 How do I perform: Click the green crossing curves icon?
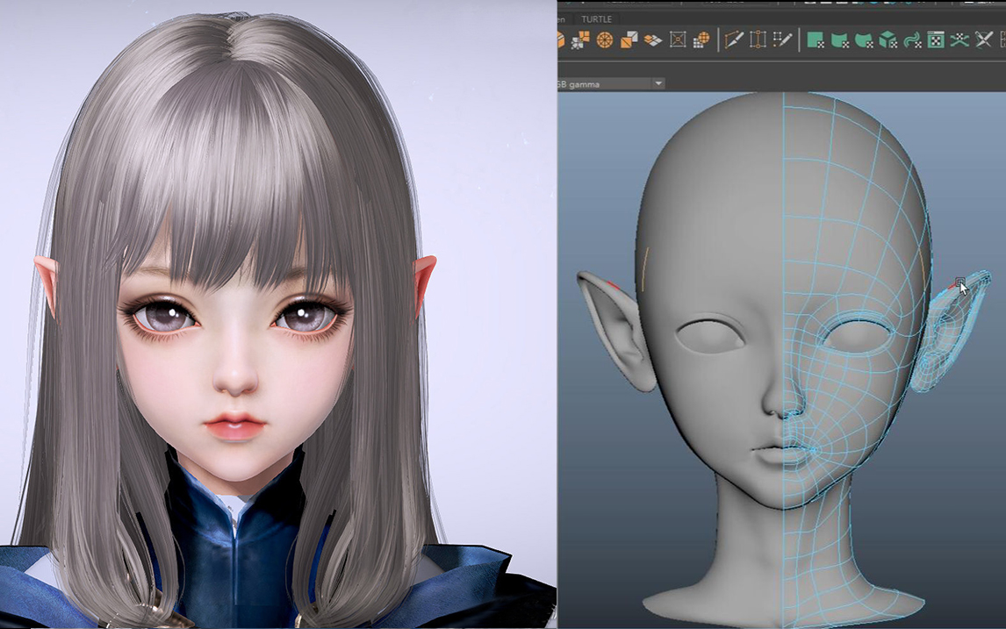pyautogui.click(x=959, y=39)
